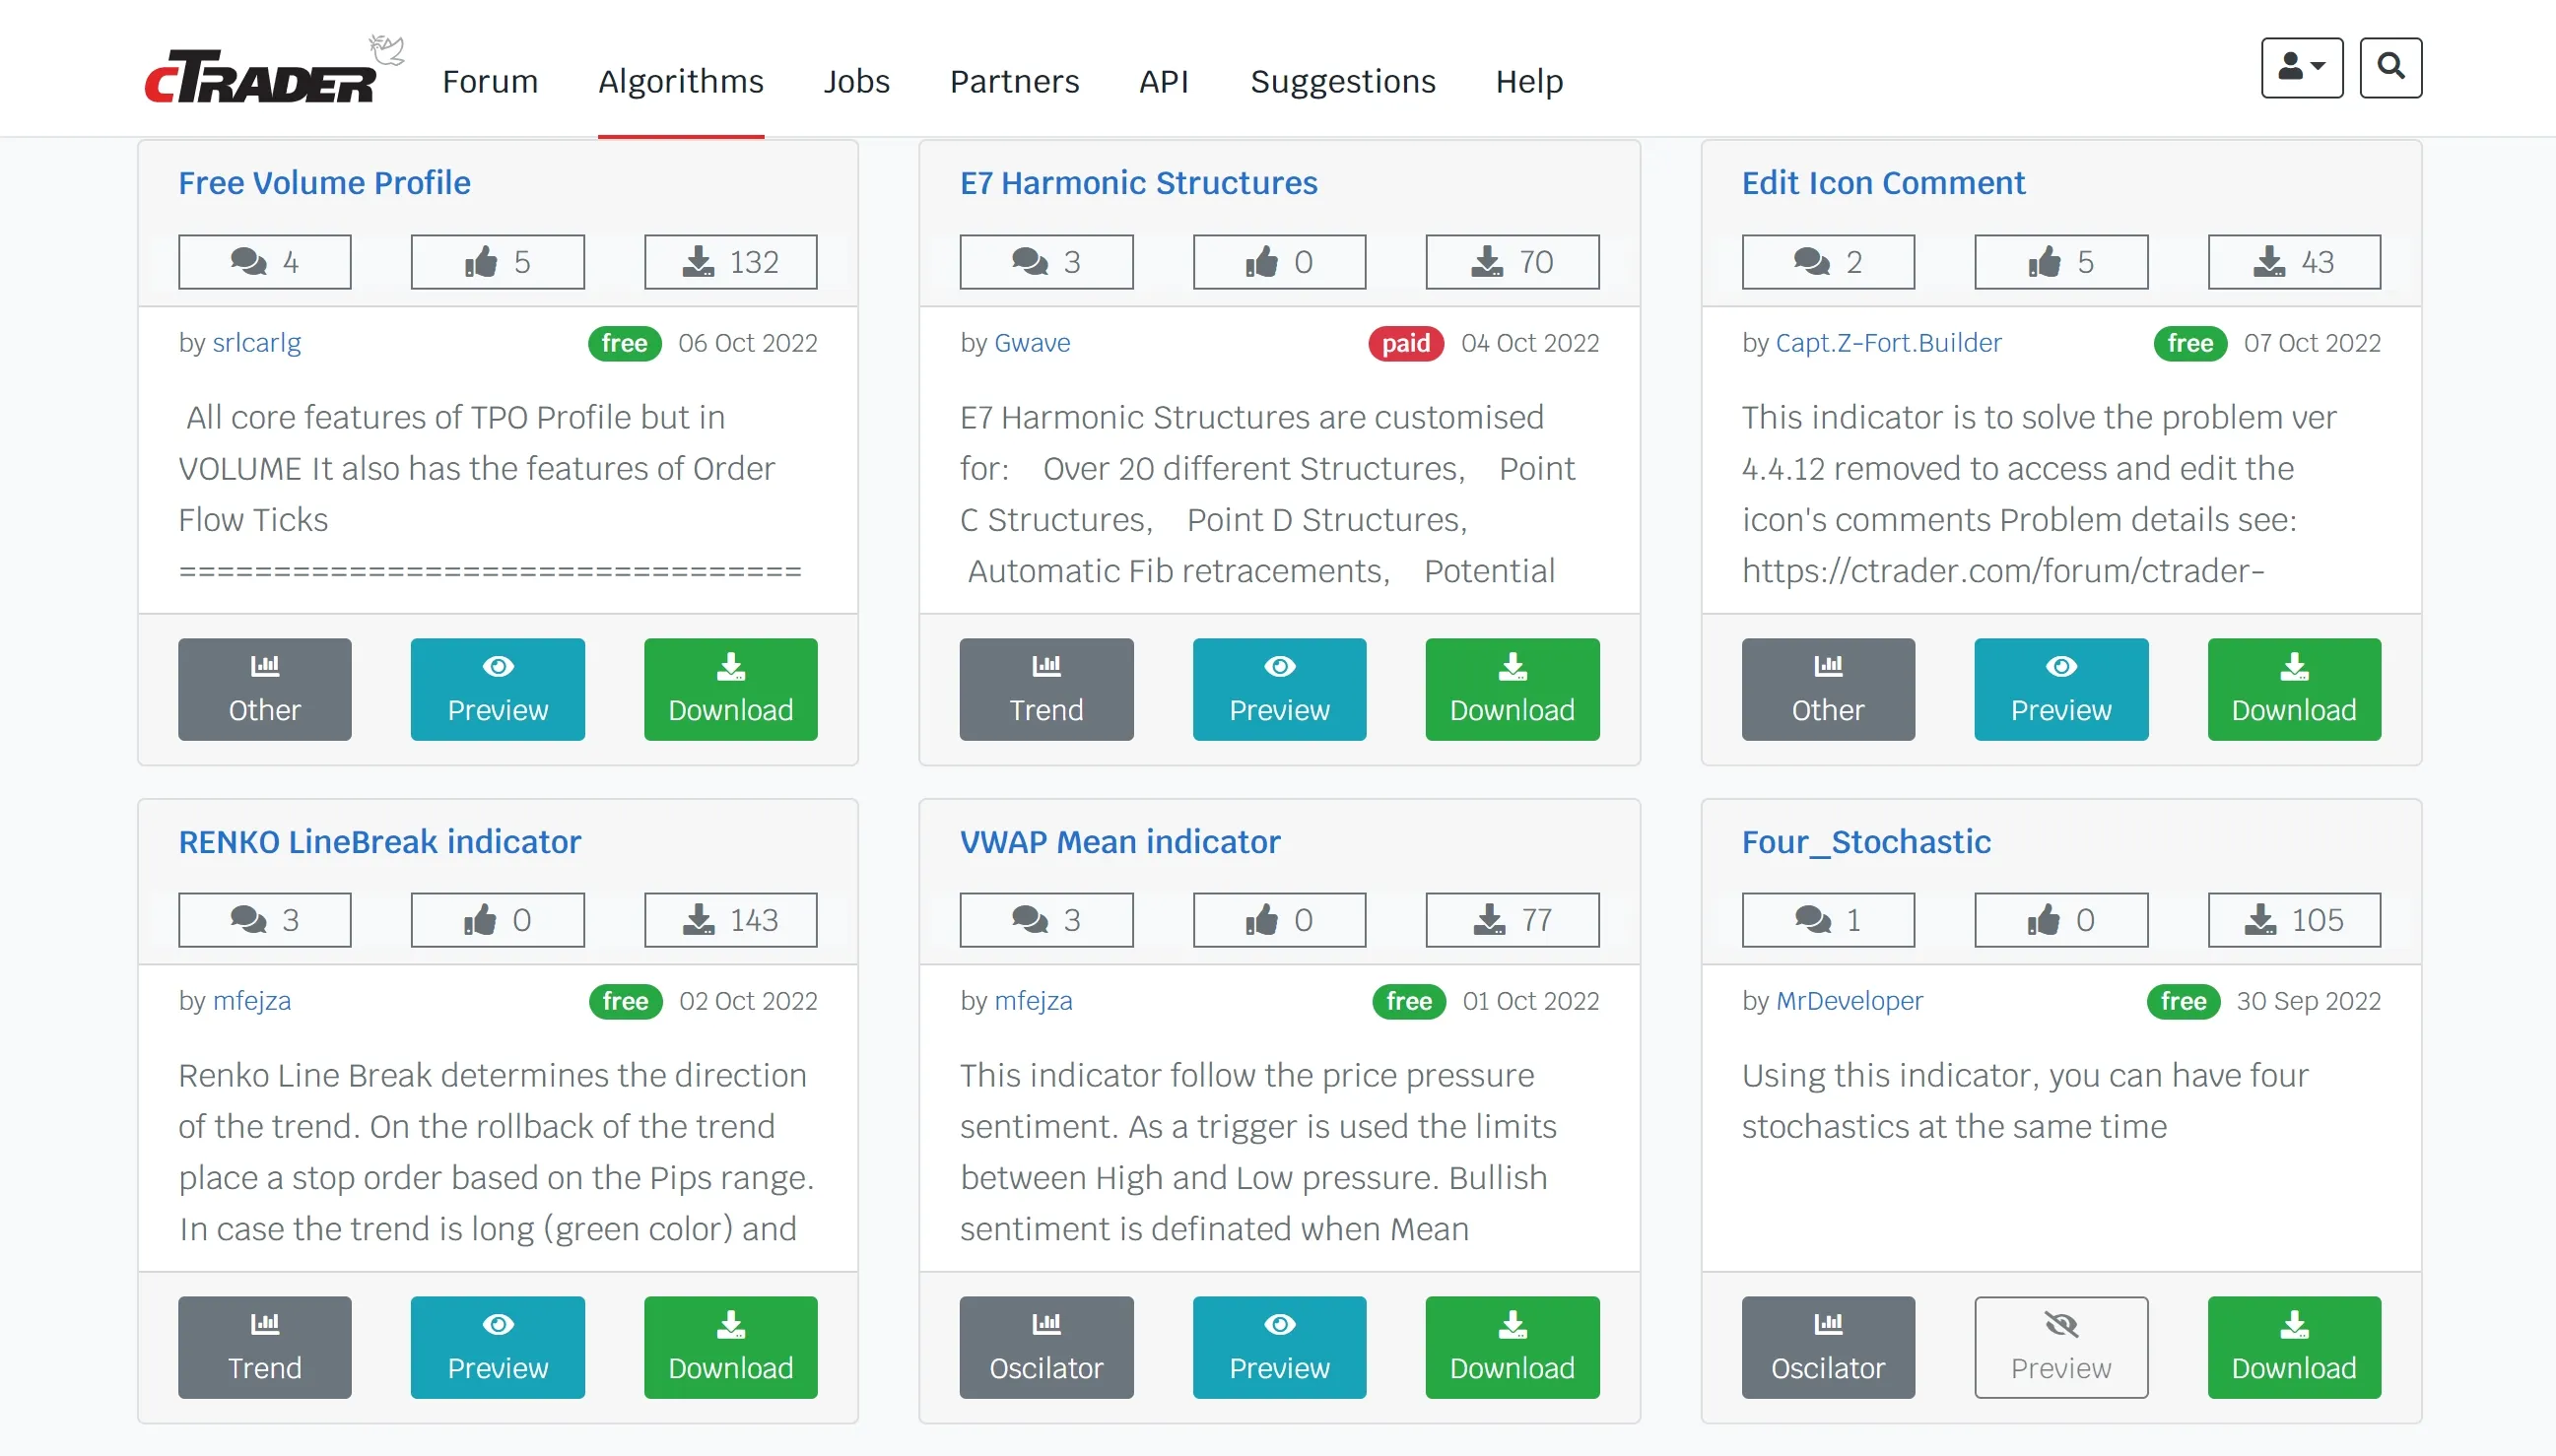The width and height of the screenshot is (2556, 1456).
Task: Download the E7 Harmonic Structures indicator
Action: pyautogui.click(x=1512, y=690)
